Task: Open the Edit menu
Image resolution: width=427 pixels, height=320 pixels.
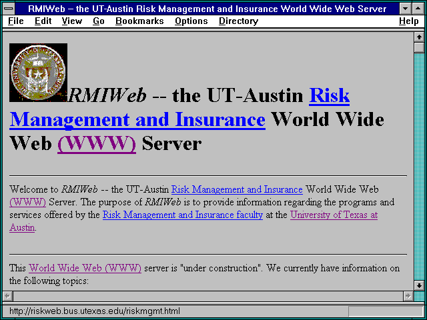Action: (x=43, y=21)
